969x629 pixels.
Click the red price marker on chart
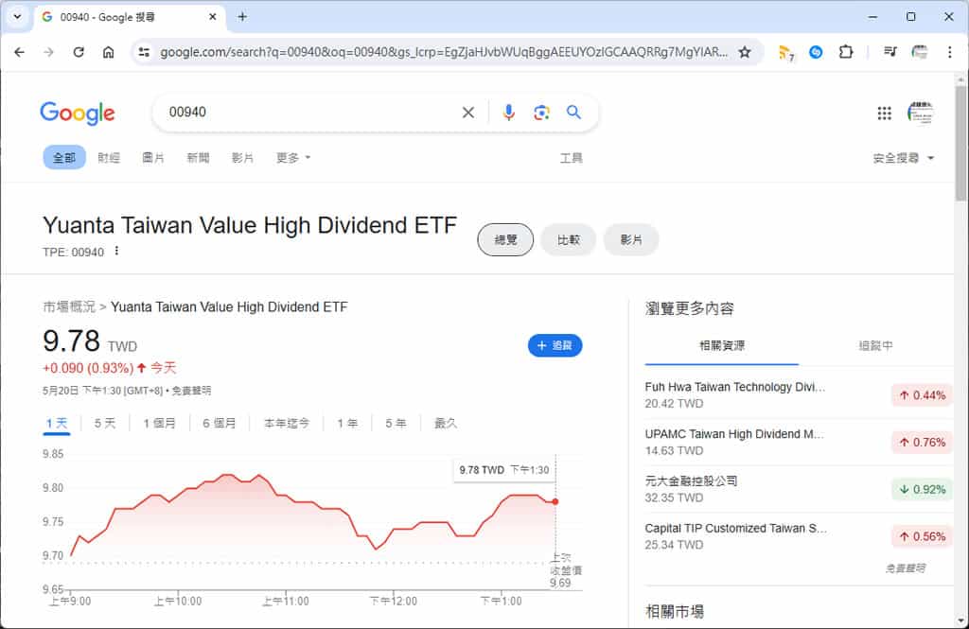(555, 501)
